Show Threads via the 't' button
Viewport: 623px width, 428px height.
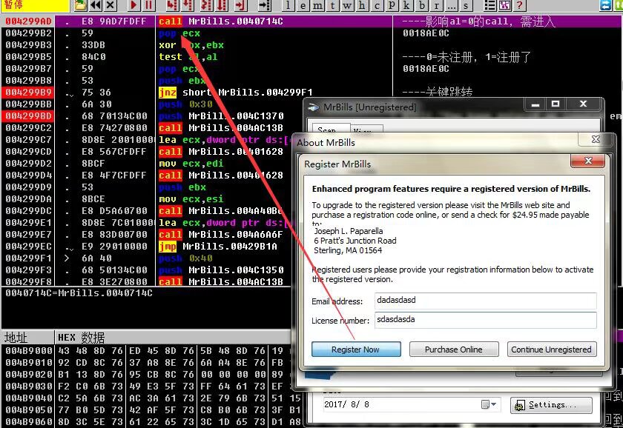332,5
